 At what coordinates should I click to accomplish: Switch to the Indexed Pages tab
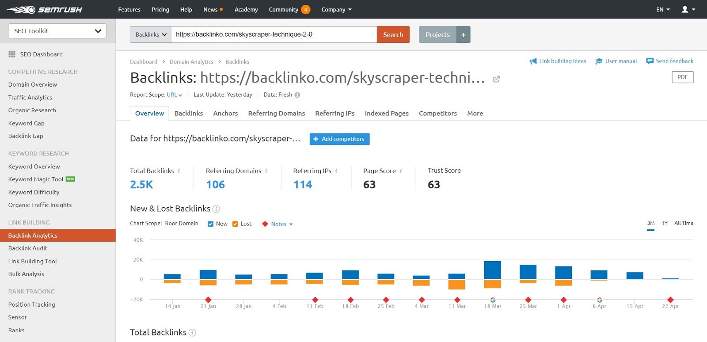[x=387, y=114]
